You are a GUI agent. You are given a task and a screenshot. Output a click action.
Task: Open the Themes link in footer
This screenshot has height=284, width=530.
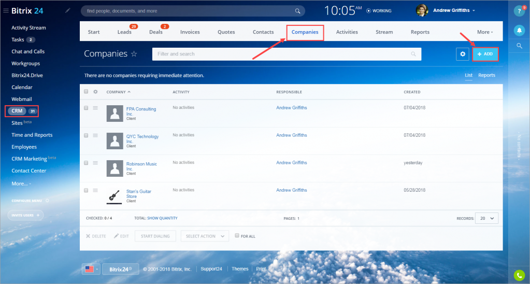click(240, 269)
